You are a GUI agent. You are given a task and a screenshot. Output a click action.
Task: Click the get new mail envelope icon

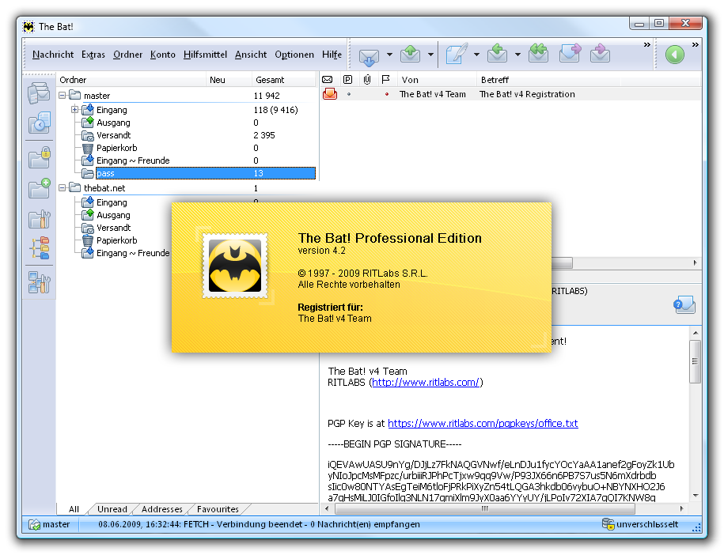[369, 55]
